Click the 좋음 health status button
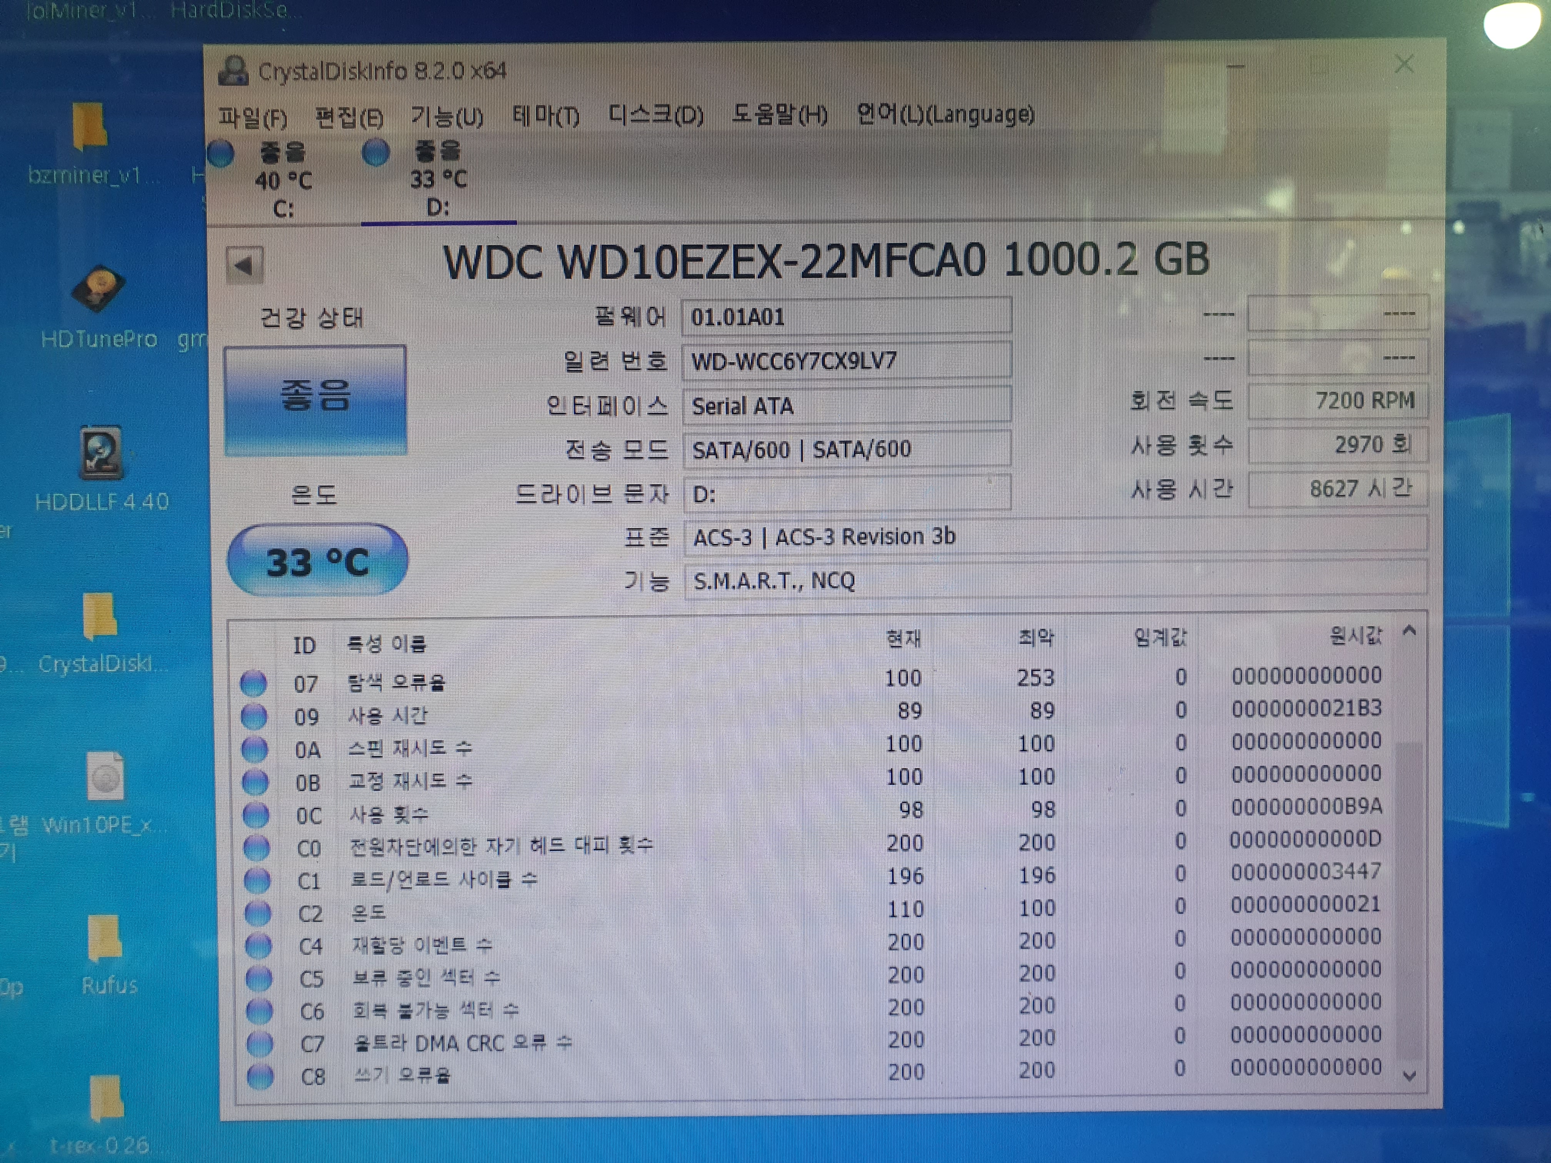Viewport: 1551px width, 1163px height. click(x=315, y=400)
